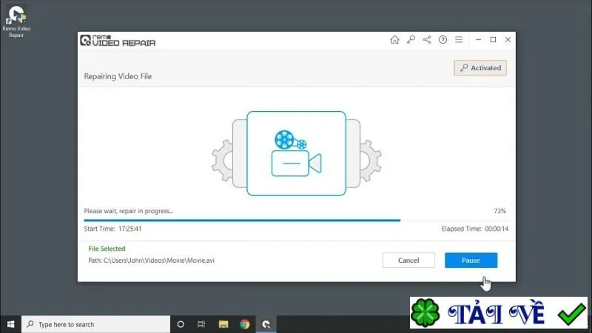
Task: Pause the repair process
Action: click(x=471, y=260)
